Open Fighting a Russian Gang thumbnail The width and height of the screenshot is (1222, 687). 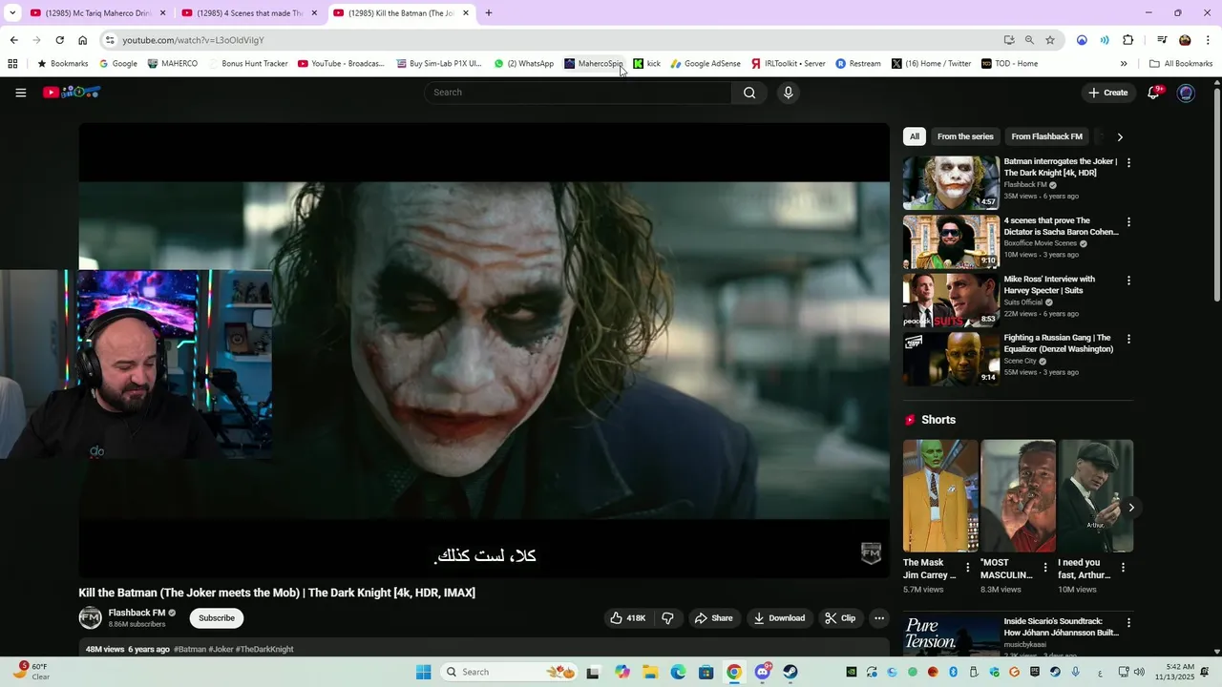click(x=951, y=359)
